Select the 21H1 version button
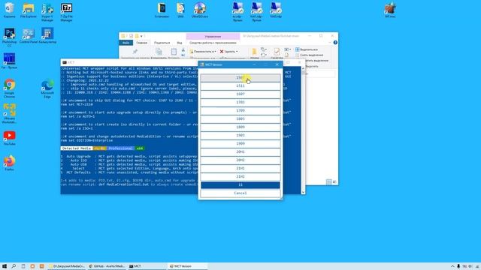The height and width of the screenshot is (270, 481). pos(240,169)
